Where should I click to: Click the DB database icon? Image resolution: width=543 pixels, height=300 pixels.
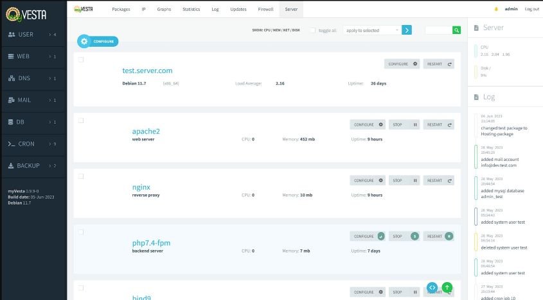pyautogui.click(x=11, y=122)
